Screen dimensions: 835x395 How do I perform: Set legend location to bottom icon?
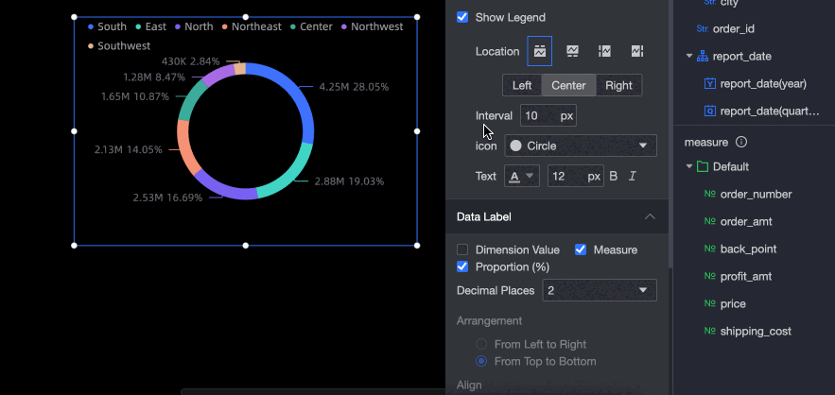[572, 51]
